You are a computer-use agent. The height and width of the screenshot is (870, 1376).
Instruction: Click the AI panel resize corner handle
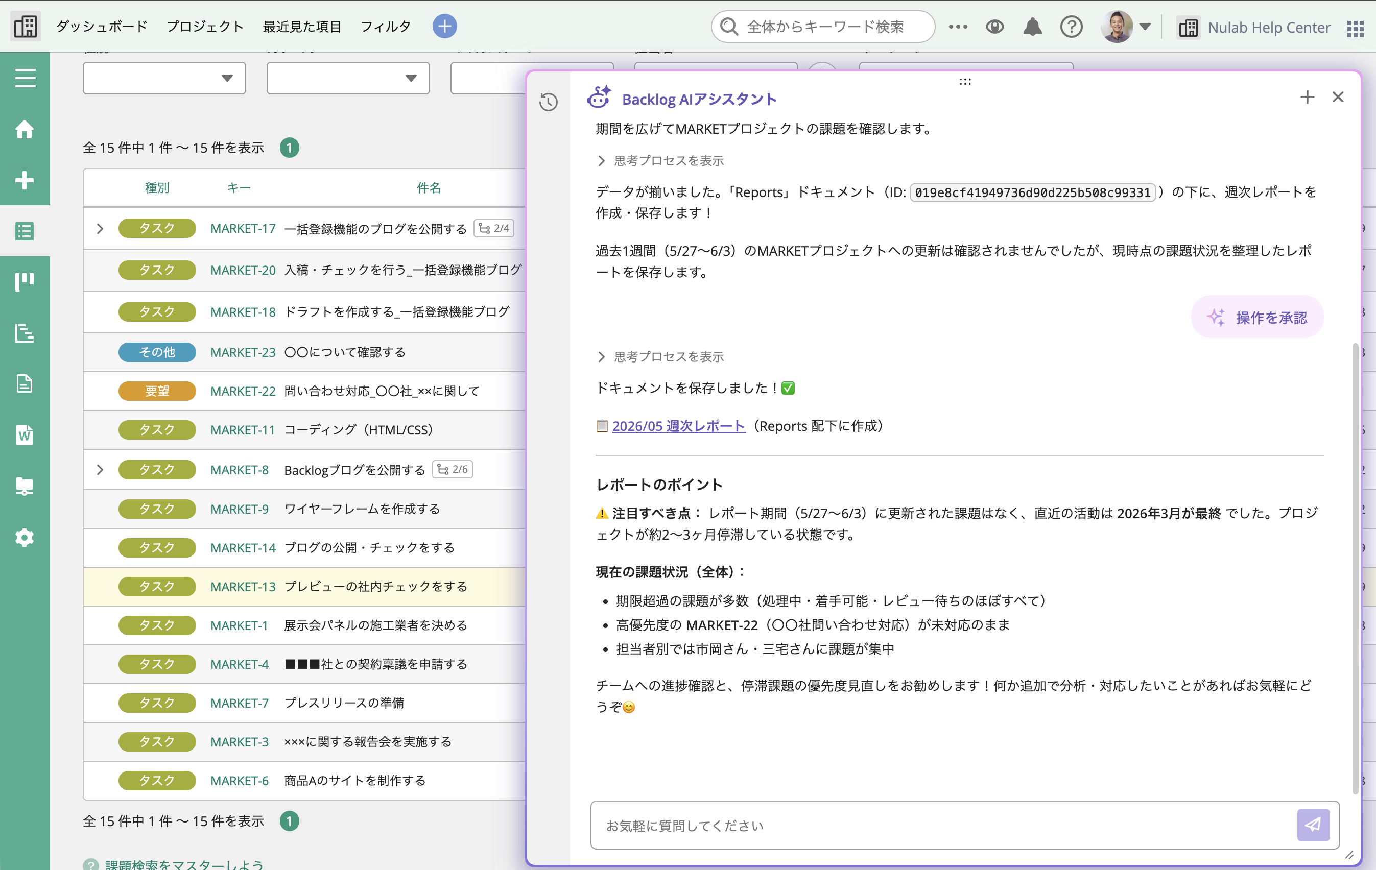1348,855
